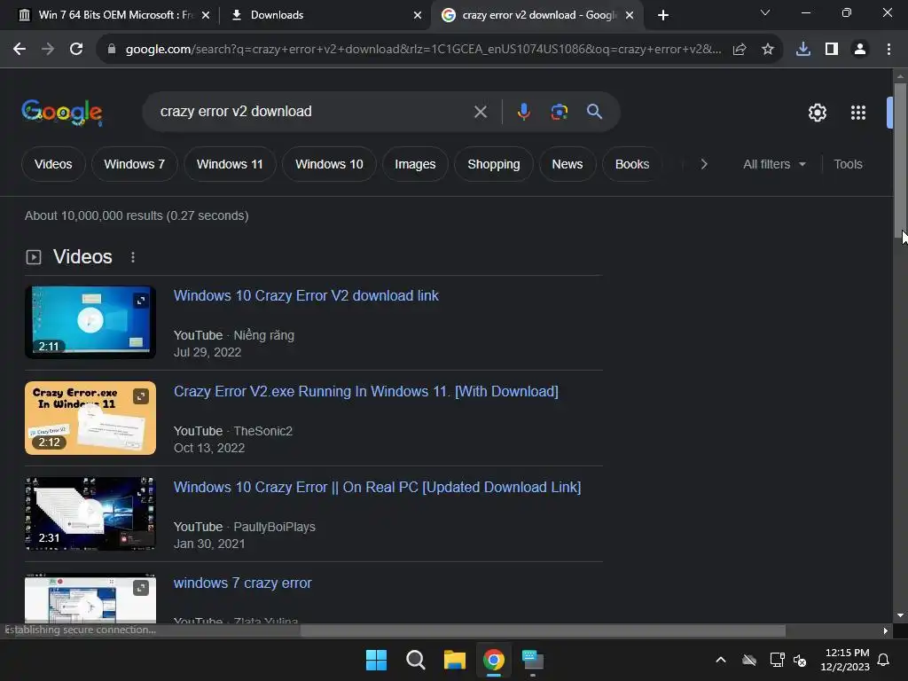Close the Win 7 64 Bits tab

point(206,15)
